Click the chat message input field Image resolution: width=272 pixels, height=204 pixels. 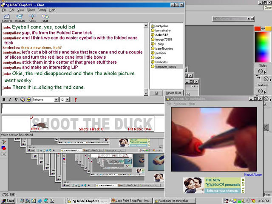pyautogui.click(x=83, y=109)
